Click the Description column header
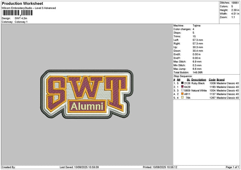 click(x=198, y=80)
